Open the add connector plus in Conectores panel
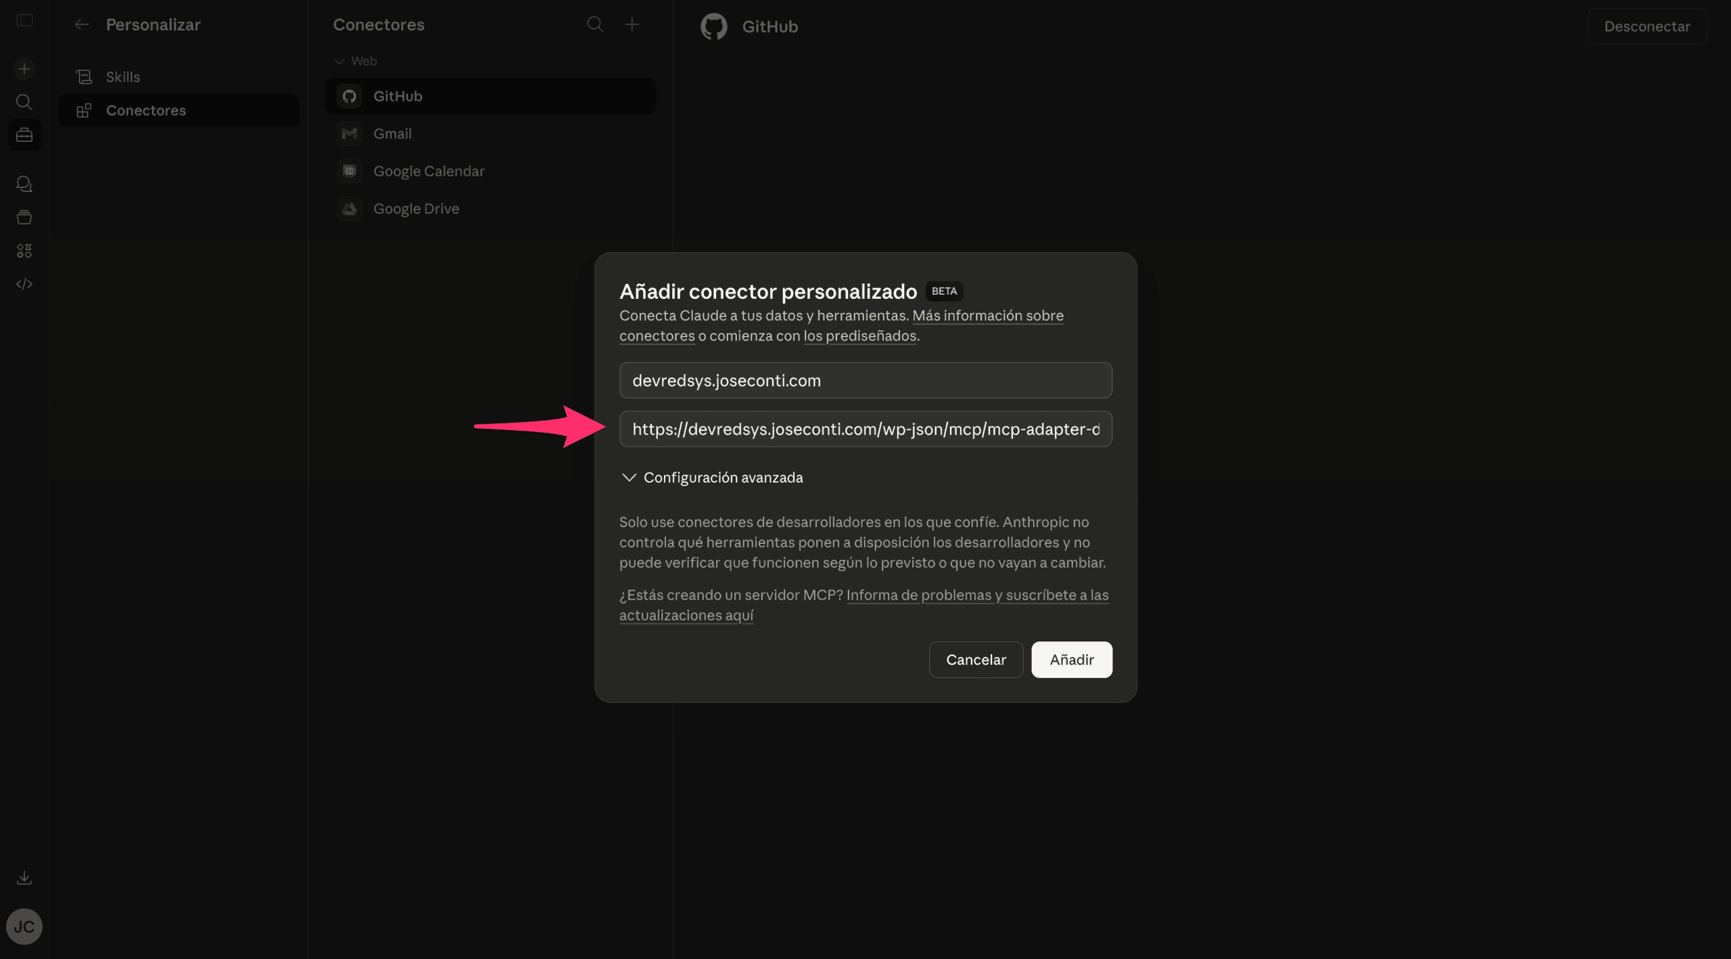 click(x=632, y=24)
